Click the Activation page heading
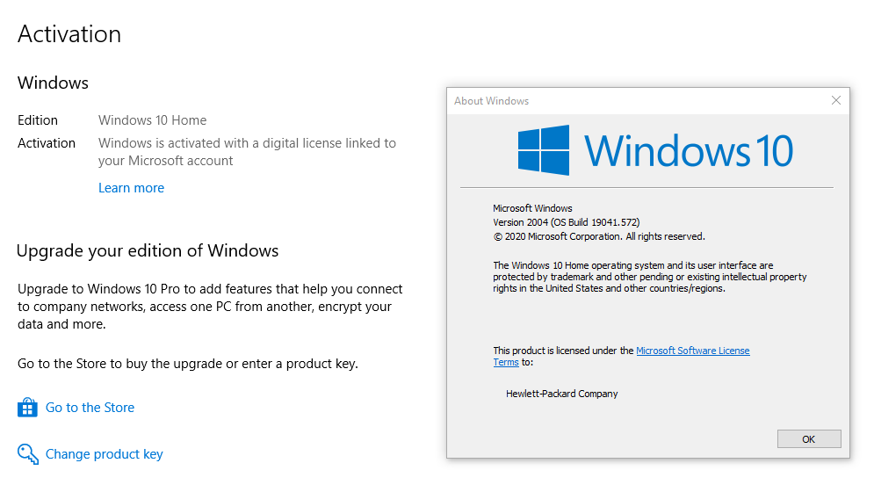 click(x=69, y=34)
